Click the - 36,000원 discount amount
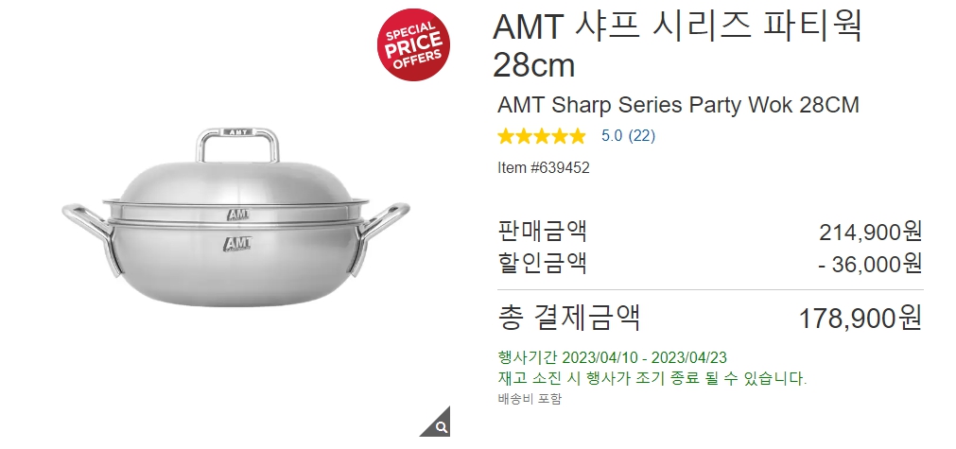 coord(870,265)
